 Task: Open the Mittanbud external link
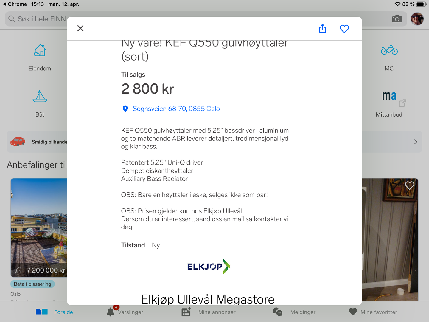click(x=389, y=104)
